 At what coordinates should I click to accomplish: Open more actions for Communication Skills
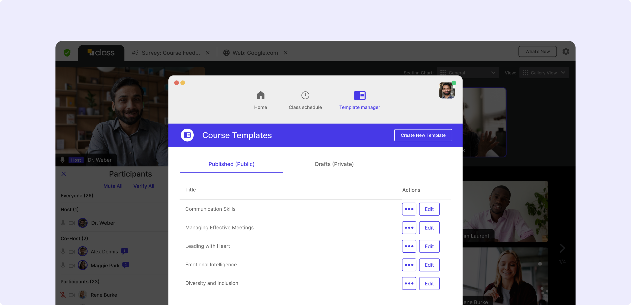coord(409,209)
